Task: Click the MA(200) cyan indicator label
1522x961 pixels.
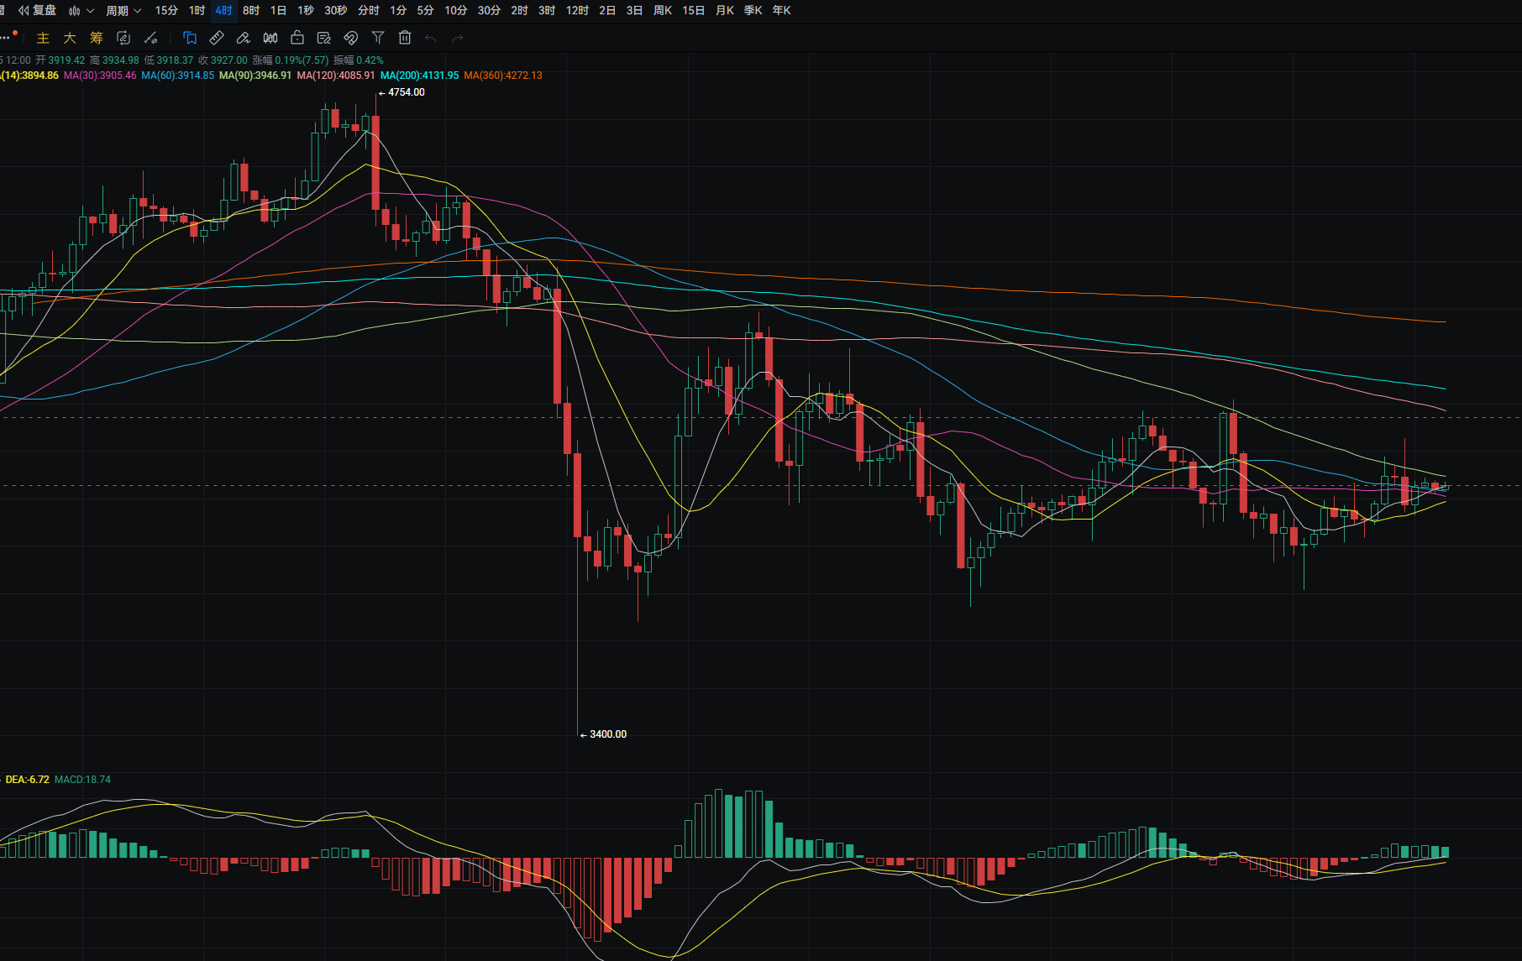Action: pyautogui.click(x=419, y=76)
